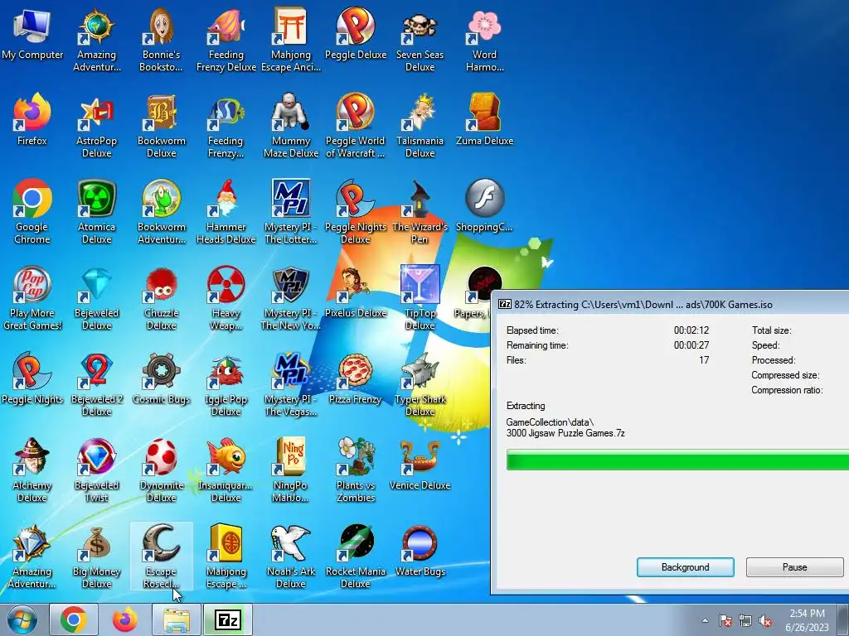Open the My Computer desktop icon

coord(32,33)
